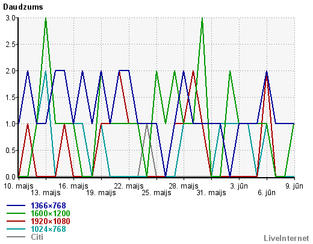Click the teal line swatch beside 1024×768
313x244 pixels.
point(16,229)
